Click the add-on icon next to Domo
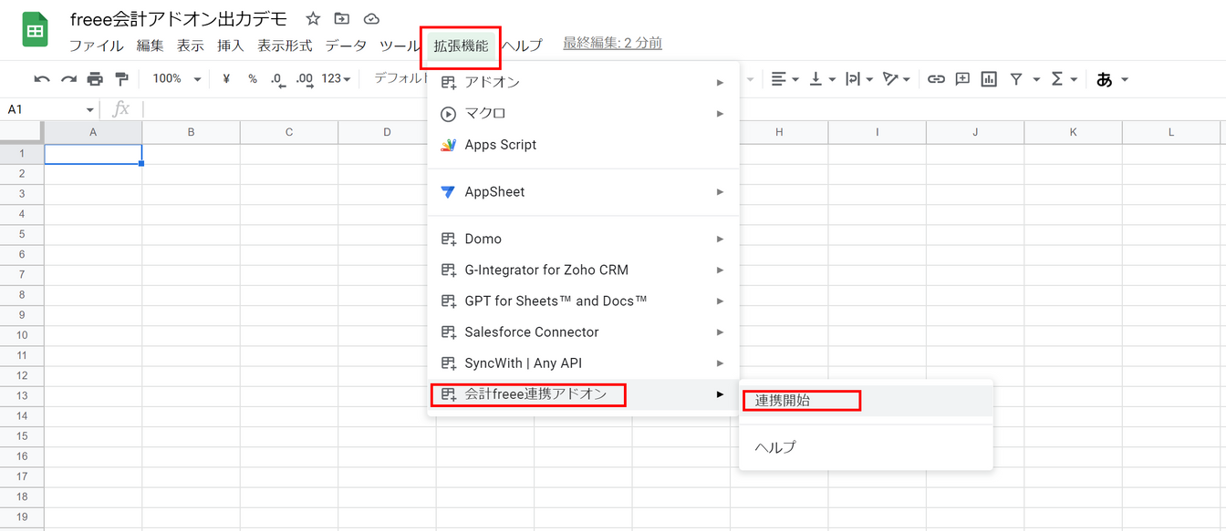The height and width of the screenshot is (531, 1226). pyautogui.click(x=448, y=240)
